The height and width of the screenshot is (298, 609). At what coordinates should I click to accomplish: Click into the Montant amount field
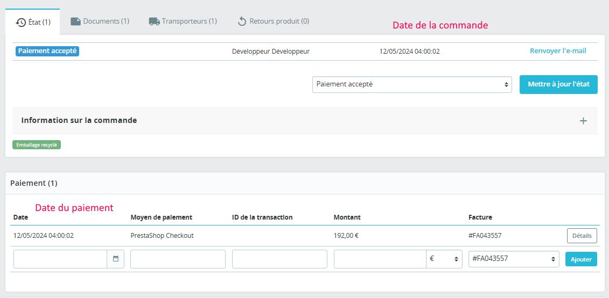[380, 259]
